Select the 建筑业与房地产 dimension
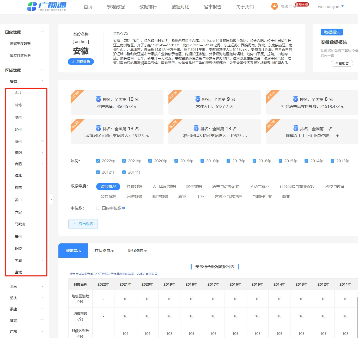Image resolution: width=358 pixels, height=338 pixels. pyautogui.click(x=228, y=196)
